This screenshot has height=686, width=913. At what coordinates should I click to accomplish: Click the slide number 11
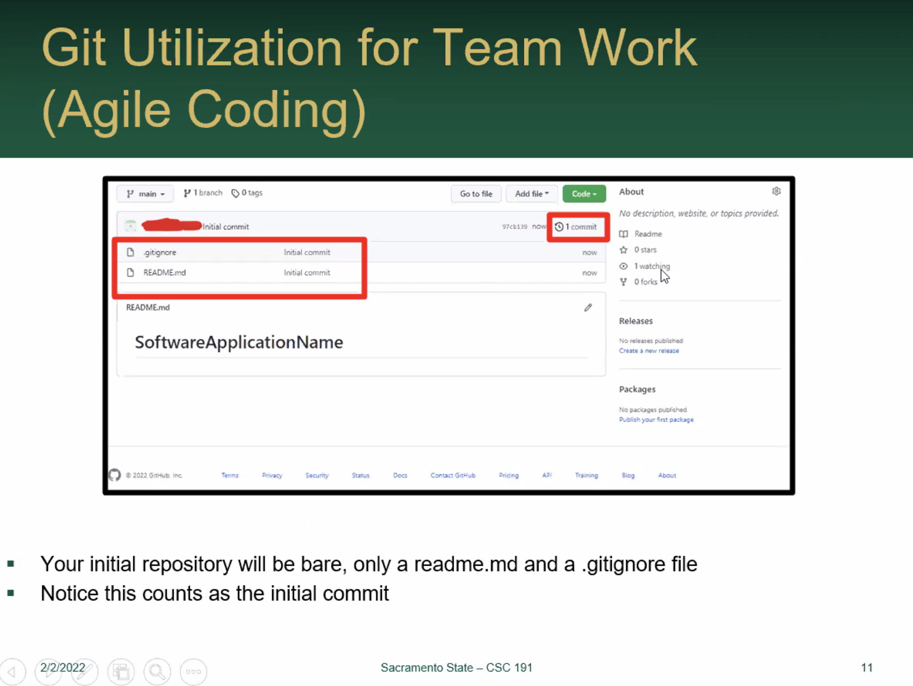(867, 668)
